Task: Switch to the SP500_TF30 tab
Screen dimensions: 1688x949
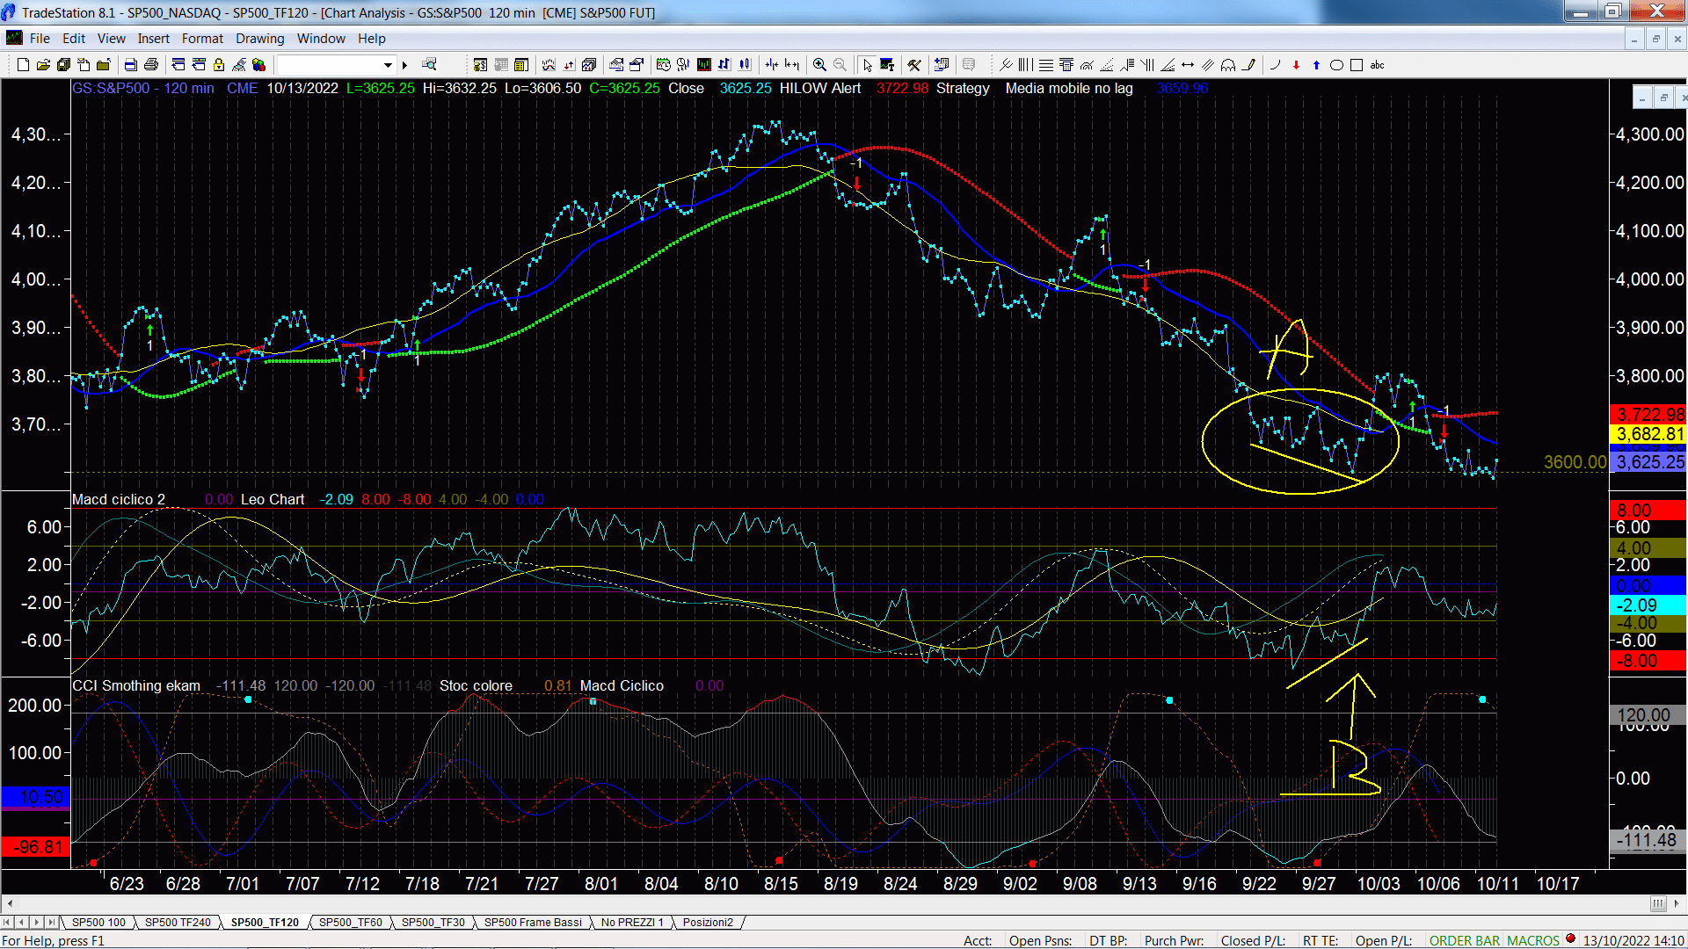Action: (x=433, y=923)
